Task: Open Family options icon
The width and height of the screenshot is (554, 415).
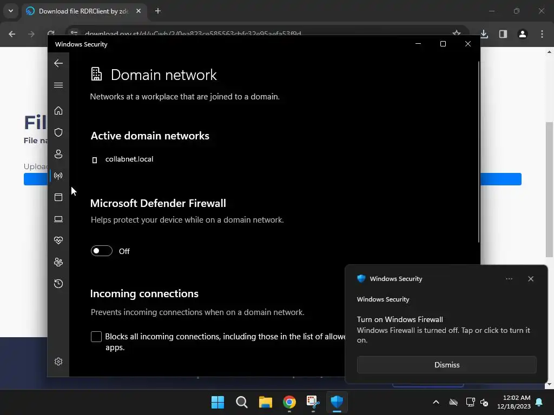Action: [58, 262]
